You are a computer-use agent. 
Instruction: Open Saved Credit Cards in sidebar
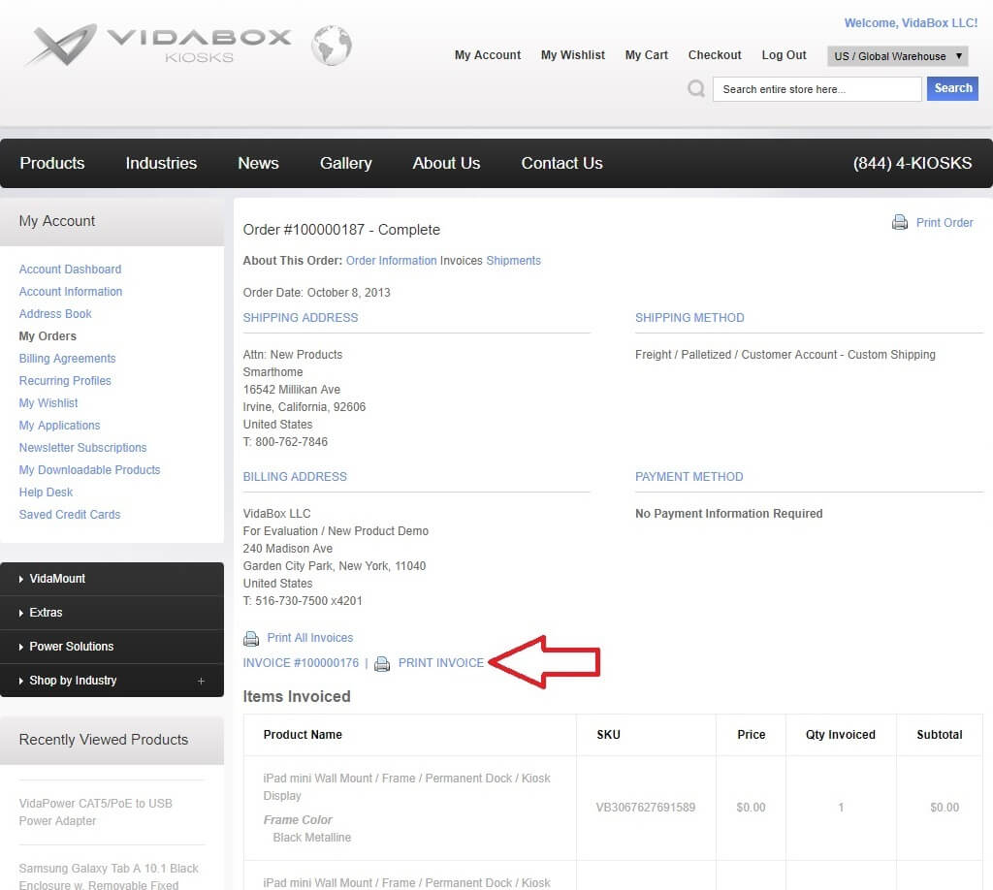click(70, 515)
